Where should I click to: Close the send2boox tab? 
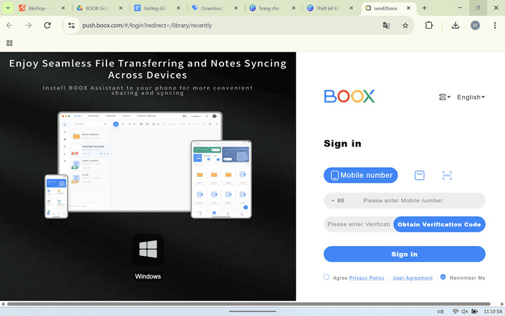click(408, 8)
